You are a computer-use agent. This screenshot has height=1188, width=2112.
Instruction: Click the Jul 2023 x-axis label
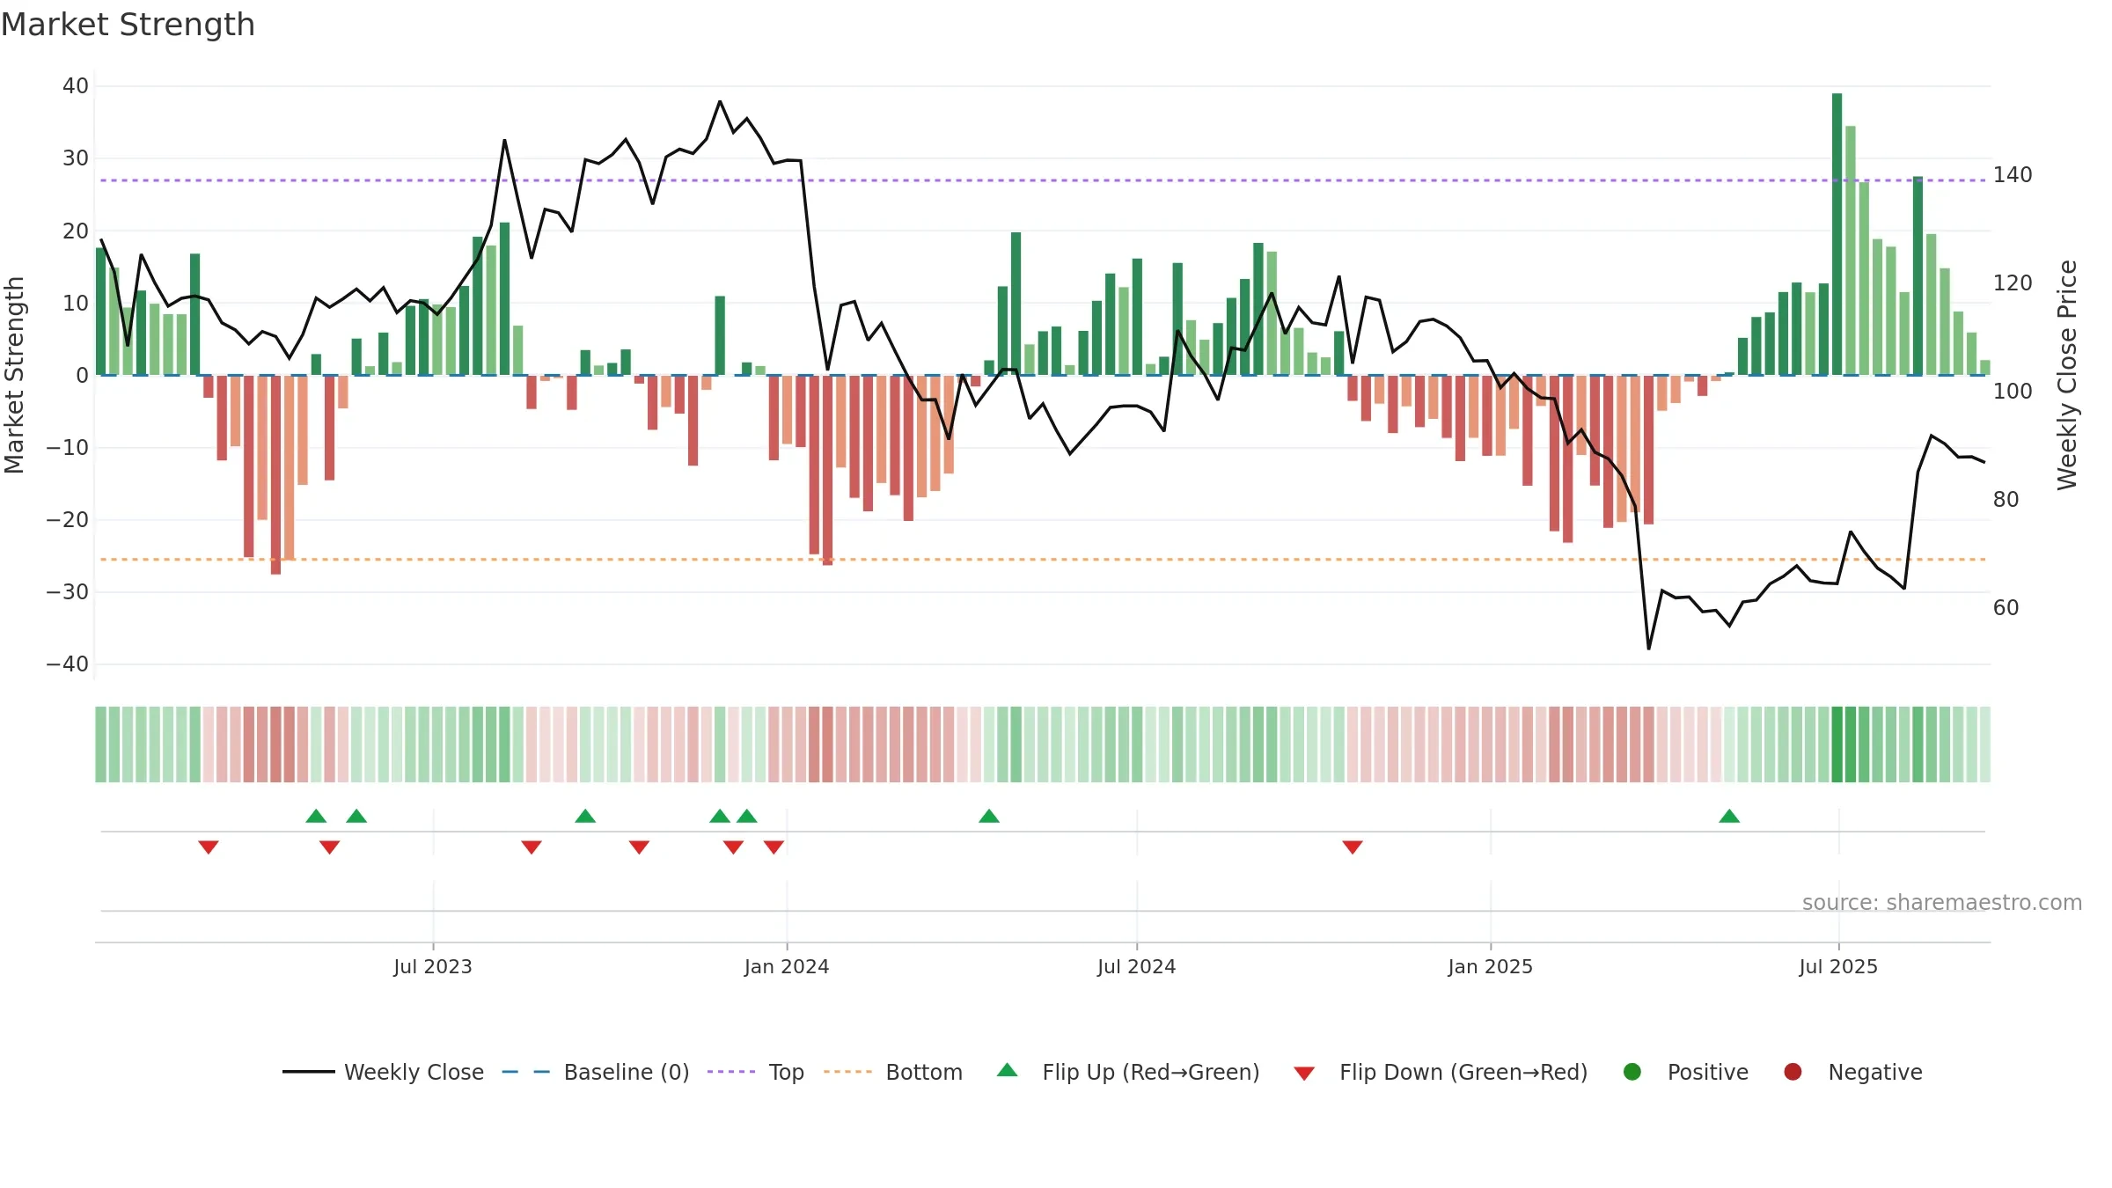tap(433, 967)
